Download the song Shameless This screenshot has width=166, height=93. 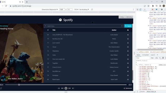[128, 51]
